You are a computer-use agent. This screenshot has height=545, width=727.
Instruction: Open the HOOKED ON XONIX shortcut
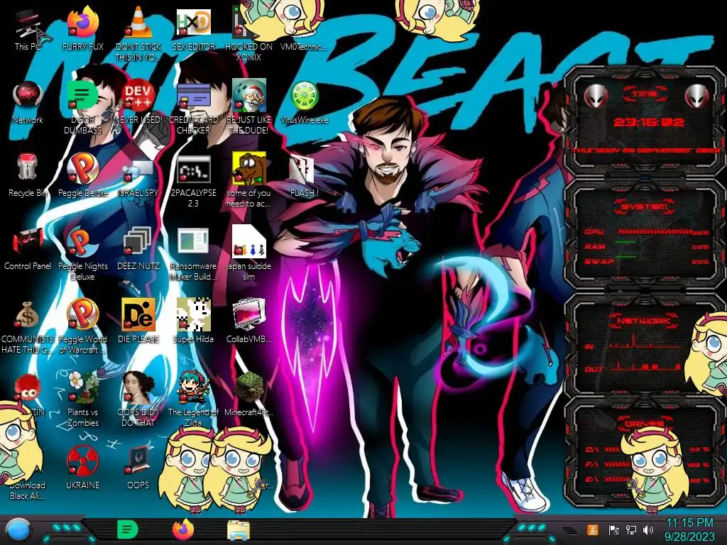coord(248,33)
